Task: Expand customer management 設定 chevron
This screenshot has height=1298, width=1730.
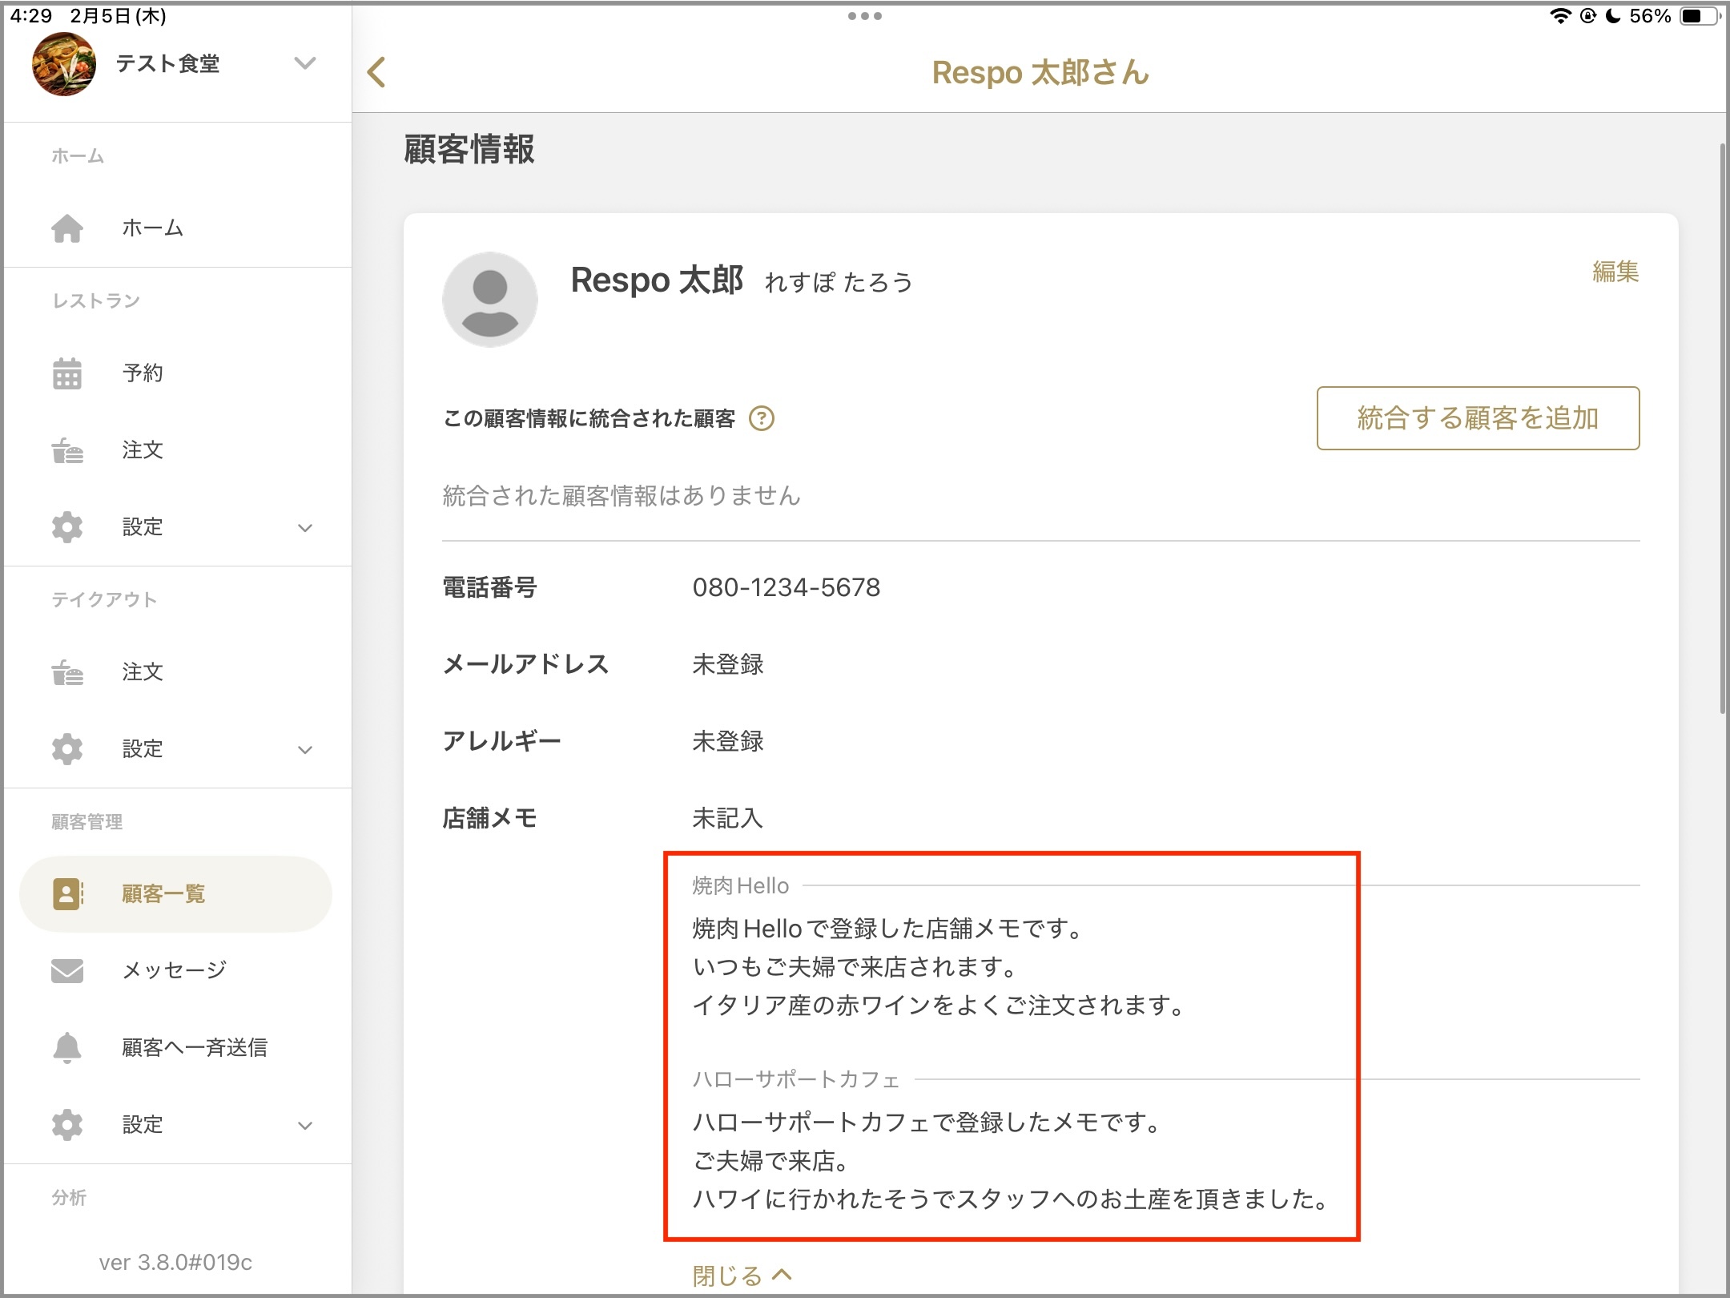Action: (x=304, y=1126)
